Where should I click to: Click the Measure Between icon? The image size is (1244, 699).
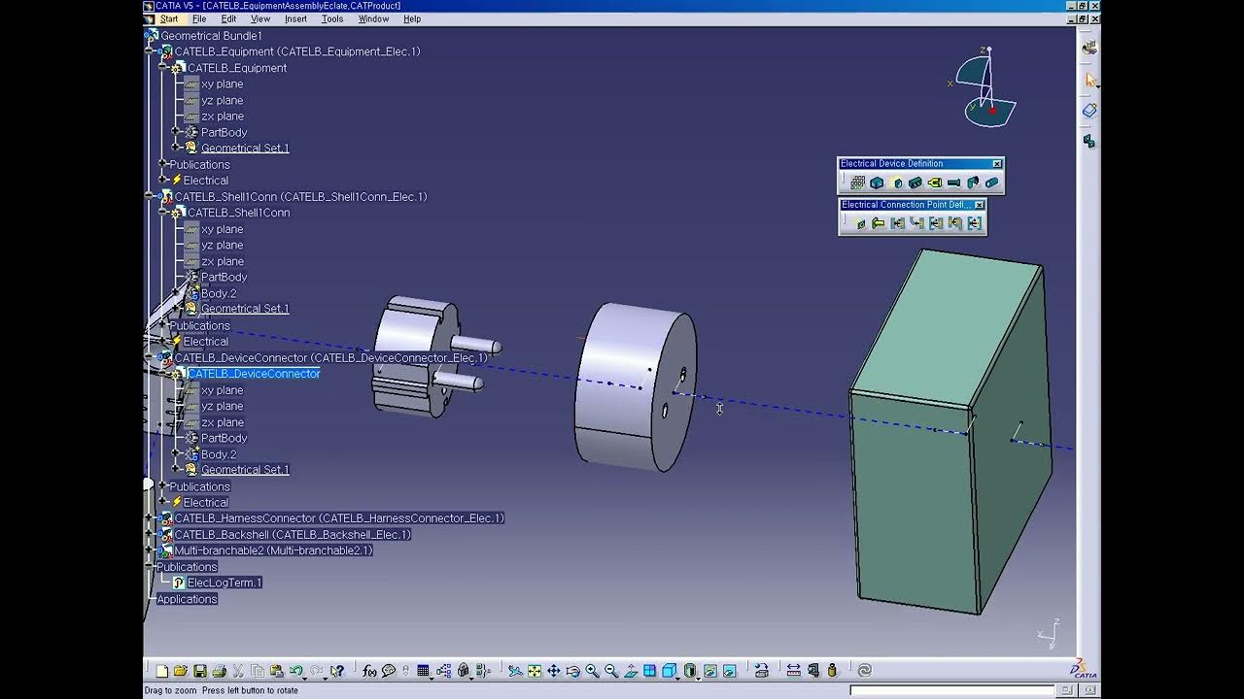pyautogui.click(x=794, y=671)
